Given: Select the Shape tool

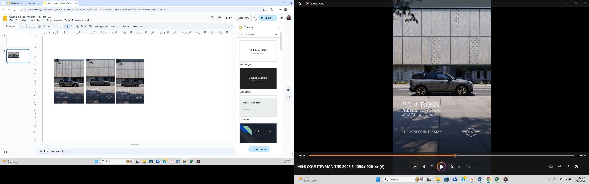Looking at the screenshot, I should pos(77,26).
